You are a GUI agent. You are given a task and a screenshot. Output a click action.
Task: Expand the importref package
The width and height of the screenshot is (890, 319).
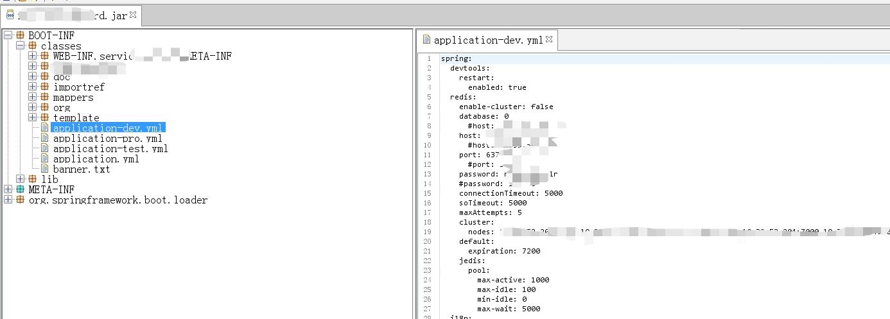(x=33, y=87)
